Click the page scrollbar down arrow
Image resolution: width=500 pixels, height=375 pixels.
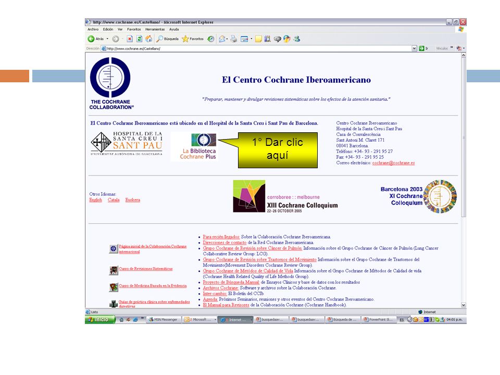click(x=464, y=305)
